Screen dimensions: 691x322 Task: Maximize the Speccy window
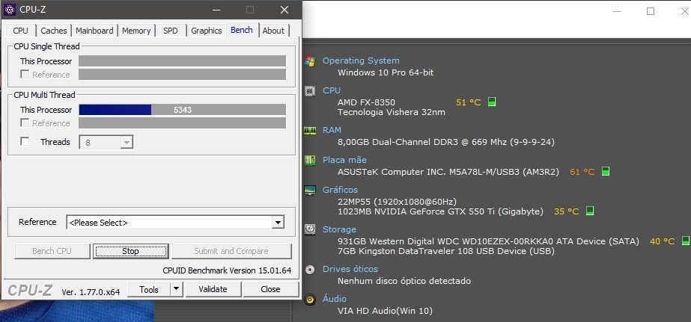point(651,11)
